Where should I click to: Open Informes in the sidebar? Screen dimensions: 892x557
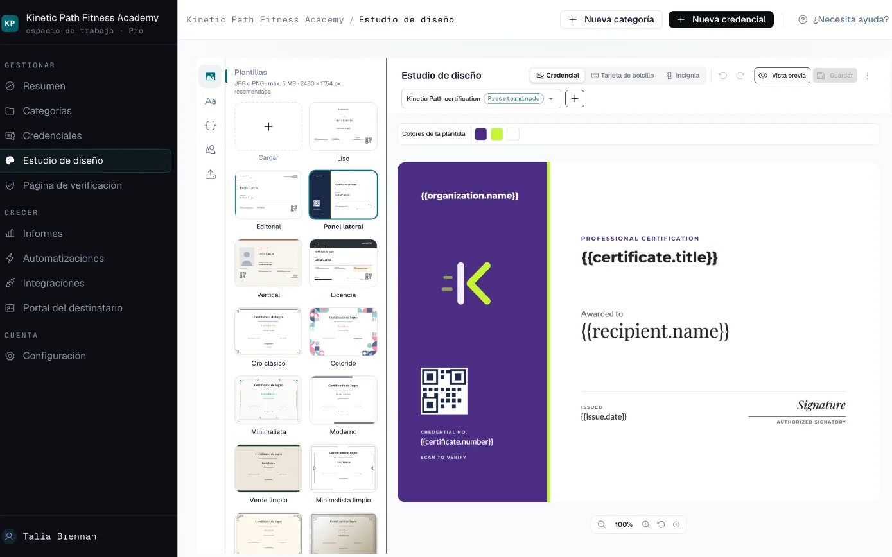(85, 234)
